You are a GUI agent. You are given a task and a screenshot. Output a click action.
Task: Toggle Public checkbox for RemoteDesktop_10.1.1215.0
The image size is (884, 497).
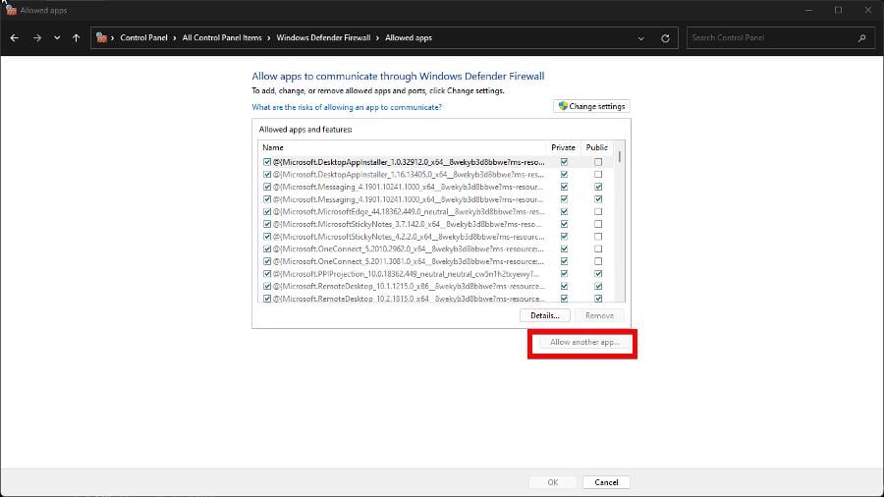tap(598, 286)
